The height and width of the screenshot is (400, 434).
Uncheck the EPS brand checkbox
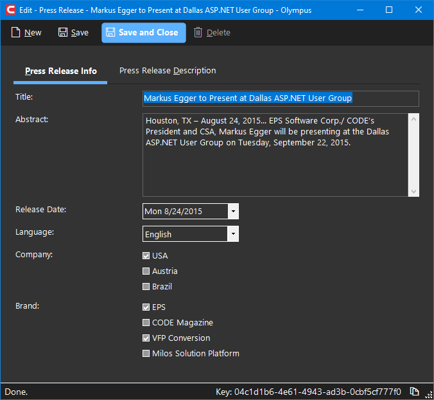coord(146,307)
